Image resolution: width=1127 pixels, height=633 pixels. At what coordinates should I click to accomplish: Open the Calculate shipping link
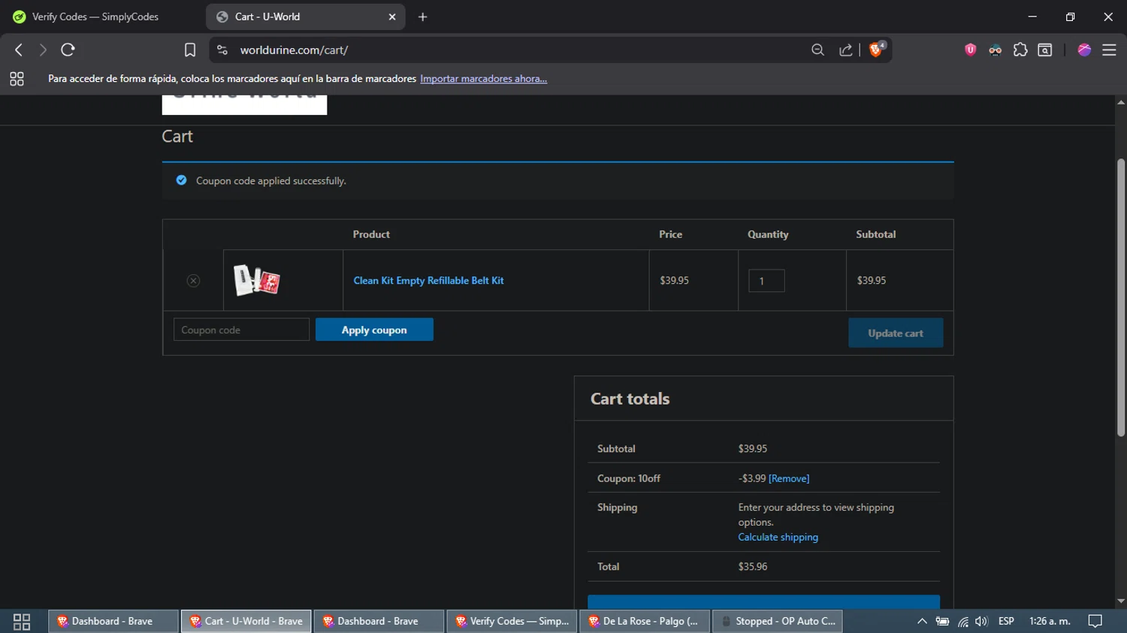[x=778, y=537]
